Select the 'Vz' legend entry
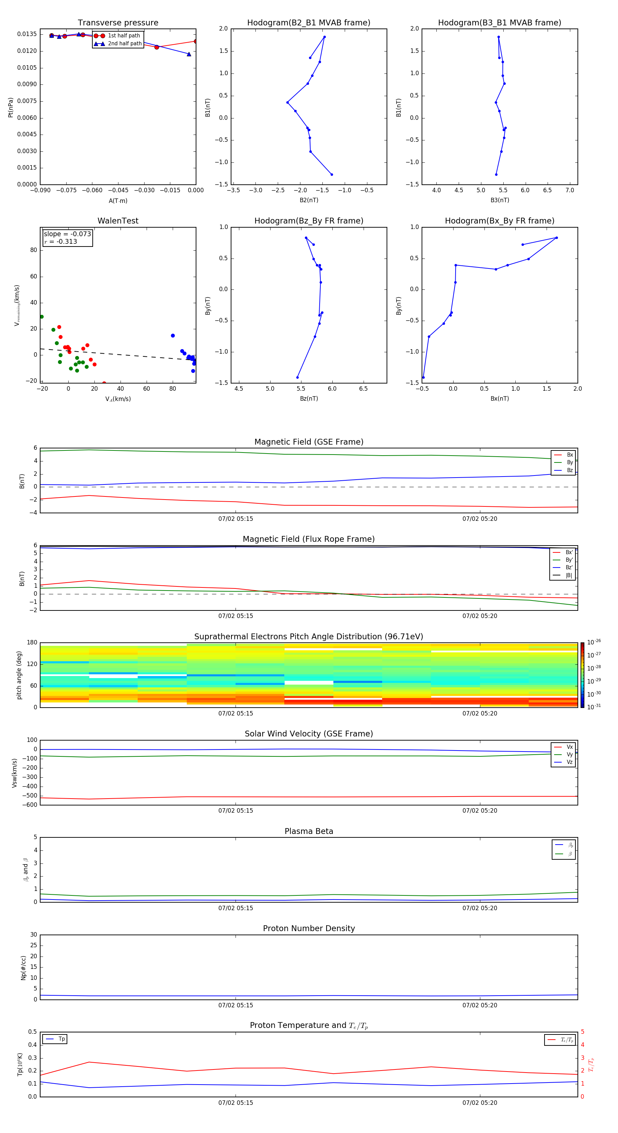618x1133 pixels. (563, 762)
